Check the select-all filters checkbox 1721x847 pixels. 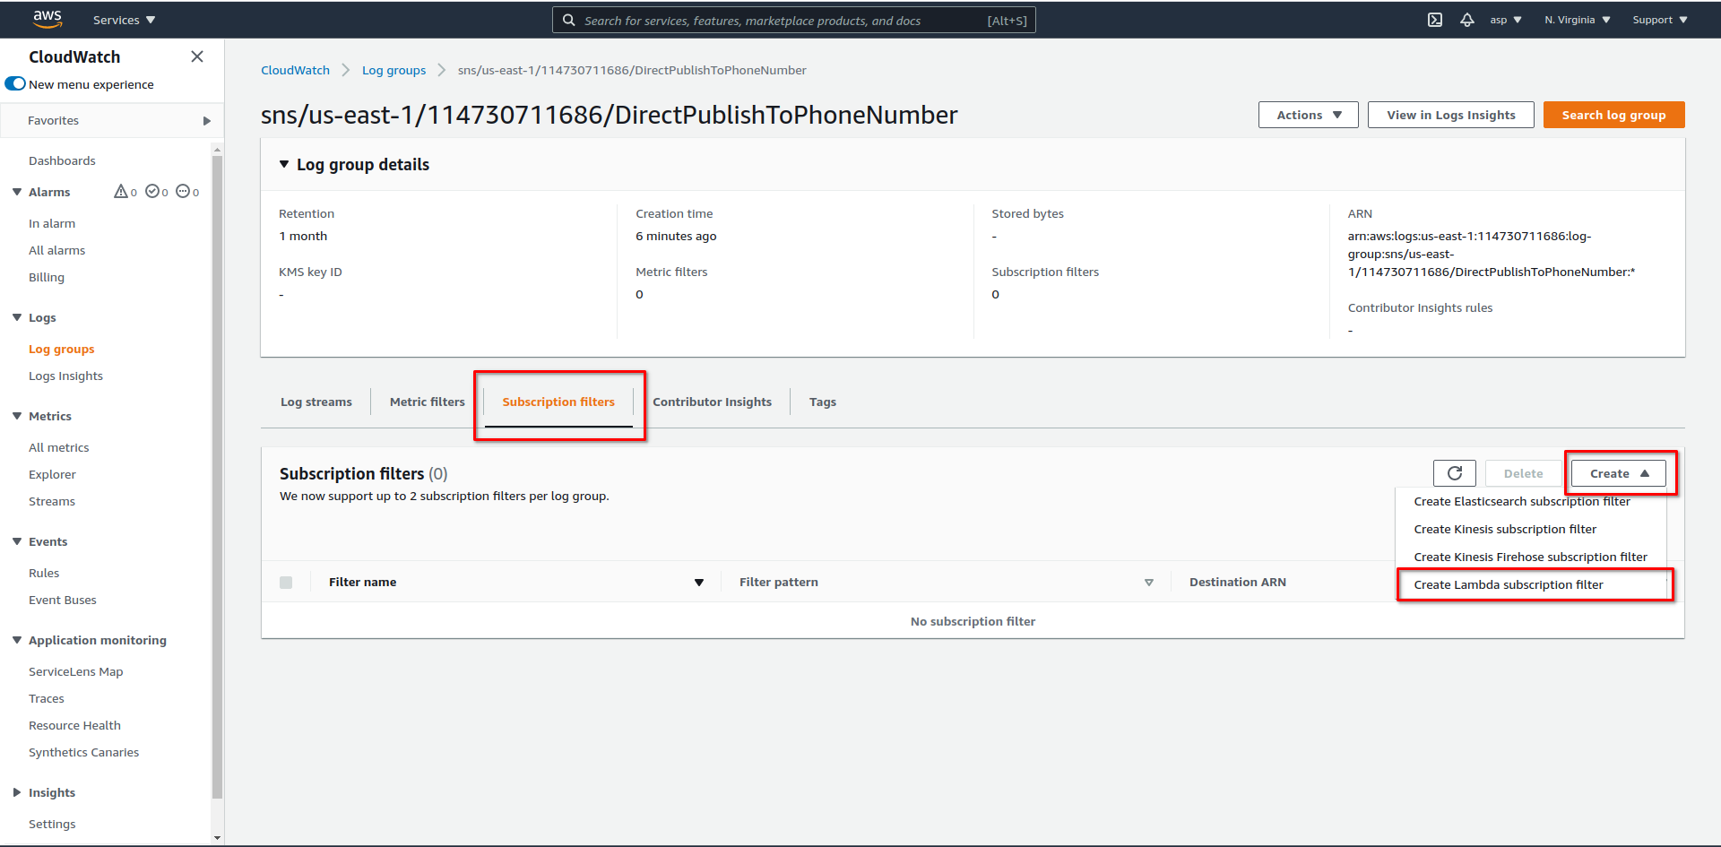pos(286,583)
